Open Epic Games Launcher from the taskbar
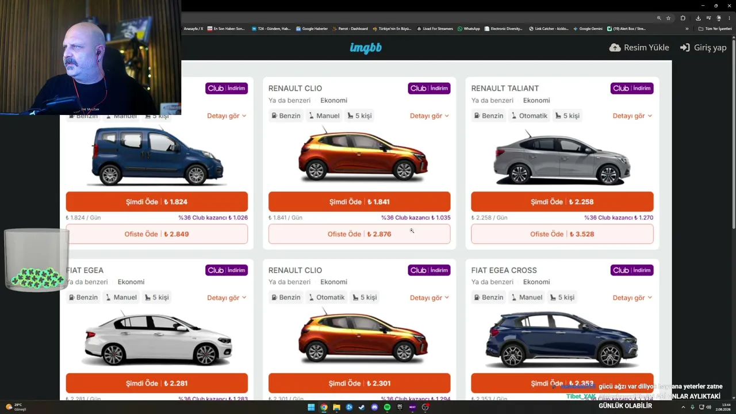The width and height of the screenshot is (736, 414). [400, 407]
